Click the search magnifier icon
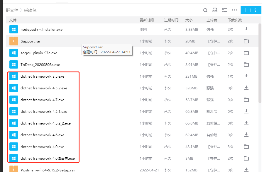The width and height of the screenshot is (262, 172). 205,10
